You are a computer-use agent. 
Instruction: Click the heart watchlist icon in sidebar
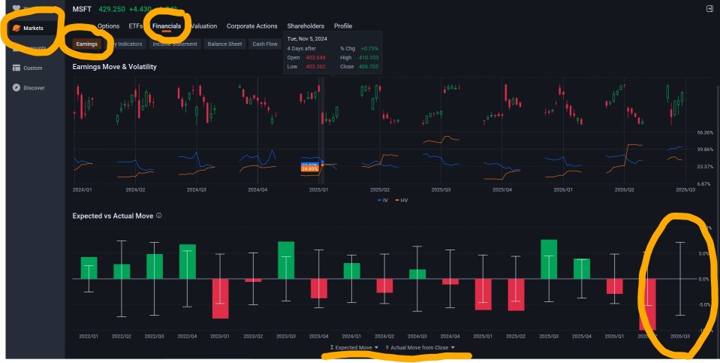(x=17, y=8)
